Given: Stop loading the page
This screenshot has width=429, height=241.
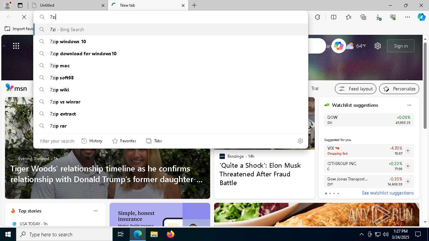Looking at the screenshot, I should (x=24, y=17).
